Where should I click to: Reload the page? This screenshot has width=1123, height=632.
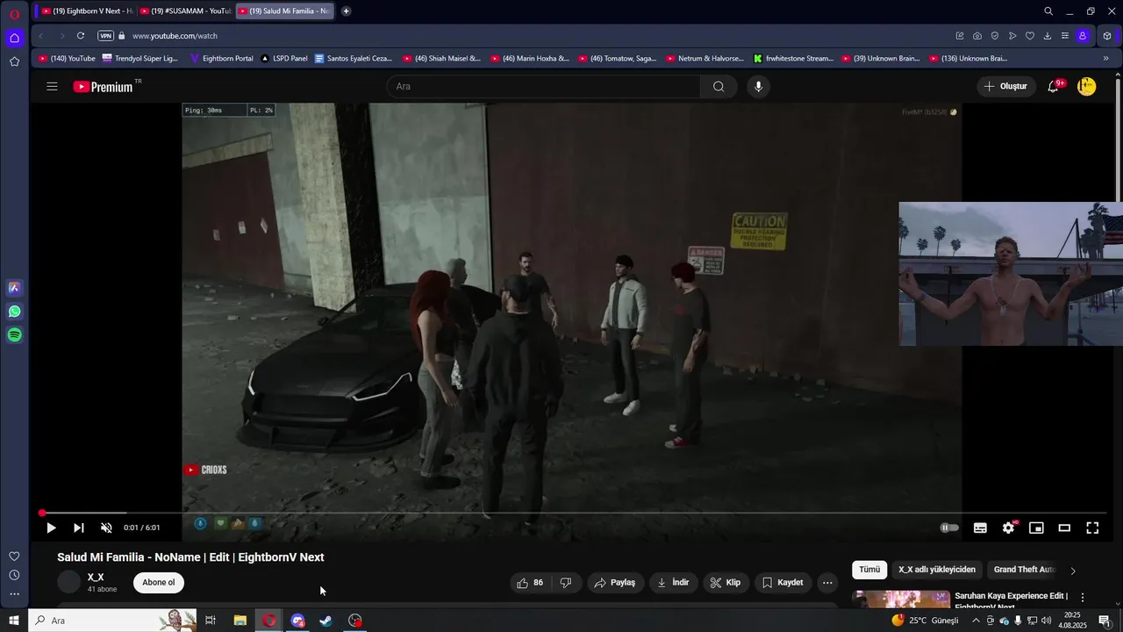(x=80, y=36)
